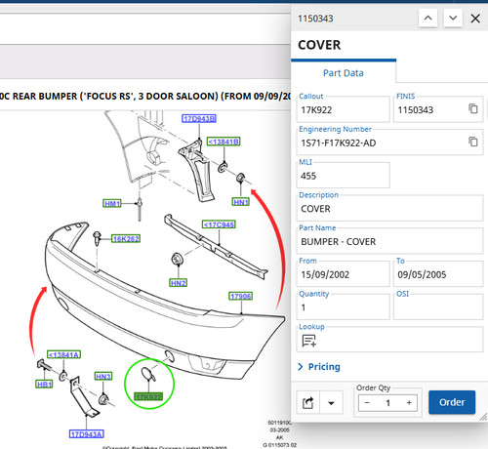Image resolution: width=488 pixels, height=449 pixels.
Task: Select callout HN1 in the diagram
Action: (241, 202)
